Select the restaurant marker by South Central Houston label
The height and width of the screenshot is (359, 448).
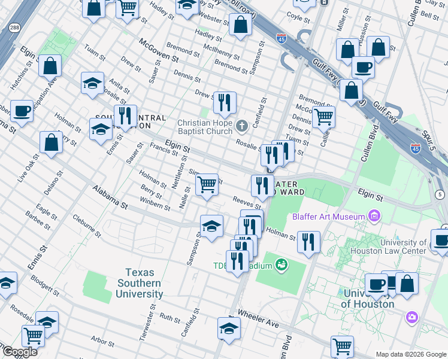point(125,118)
